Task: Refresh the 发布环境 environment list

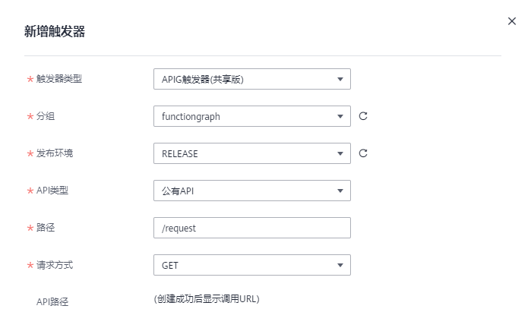Action: 363,153
